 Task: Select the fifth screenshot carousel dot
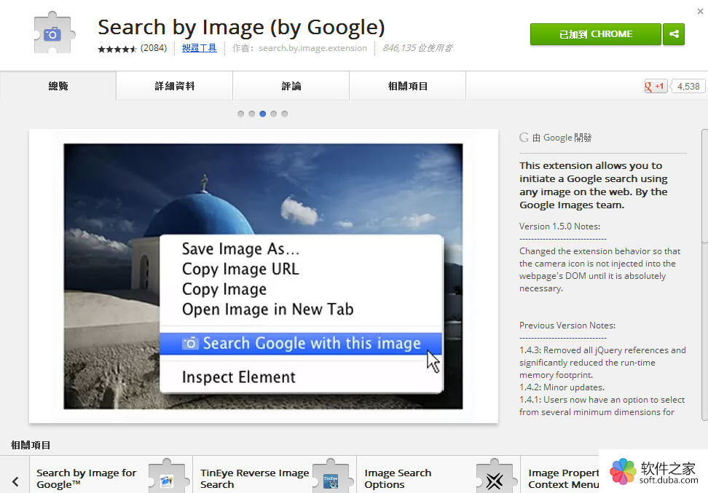(285, 114)
